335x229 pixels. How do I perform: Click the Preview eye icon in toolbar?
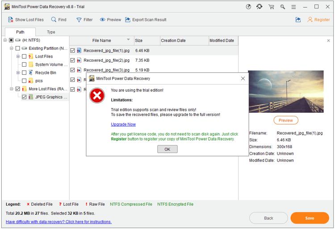coord(103,20)
